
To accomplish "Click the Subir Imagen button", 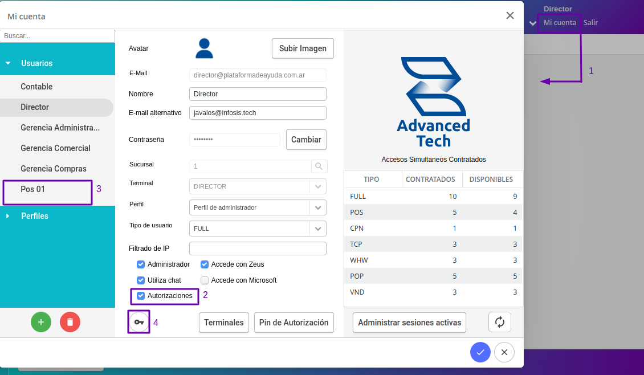I will pyautogui.click(x=303, y=48).
